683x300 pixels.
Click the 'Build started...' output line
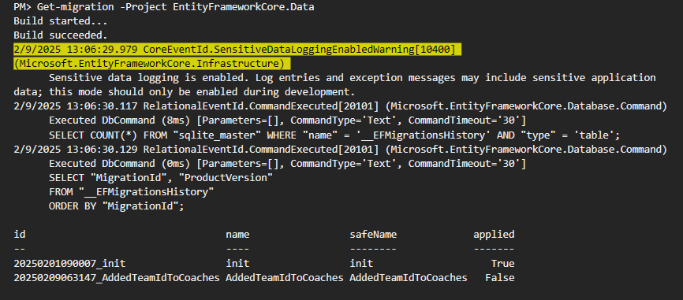pos(61,21)
